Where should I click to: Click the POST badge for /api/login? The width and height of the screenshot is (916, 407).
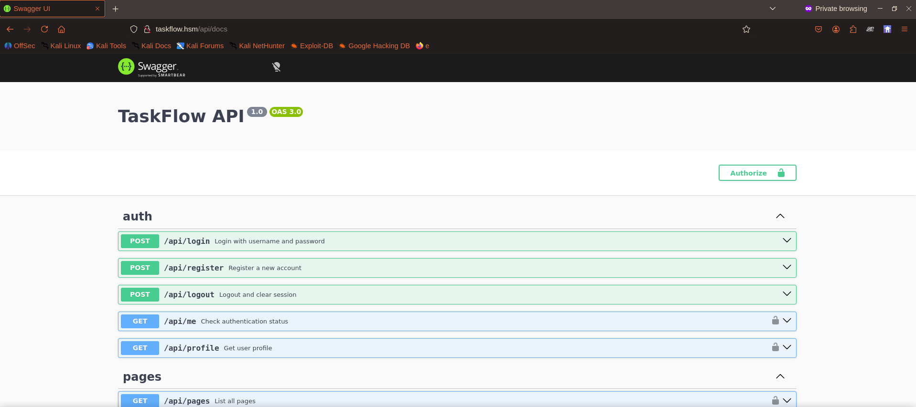140,241
